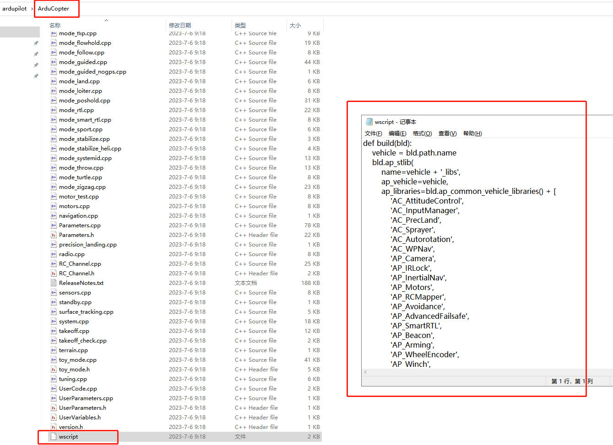Click the motors.cpp file icon
This screenshot has width=613, height=445.
pyautogui.click(x=54, y=206)
